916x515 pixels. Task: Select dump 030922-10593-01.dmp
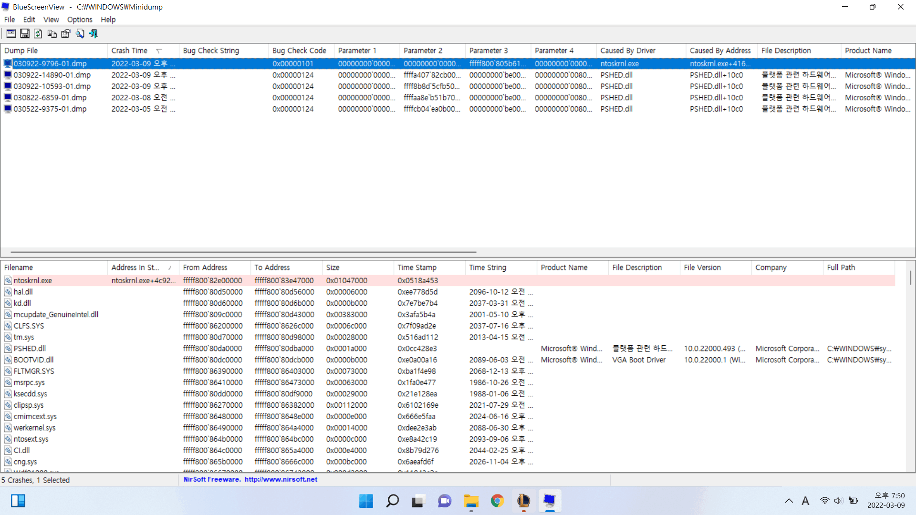(52, 86)
